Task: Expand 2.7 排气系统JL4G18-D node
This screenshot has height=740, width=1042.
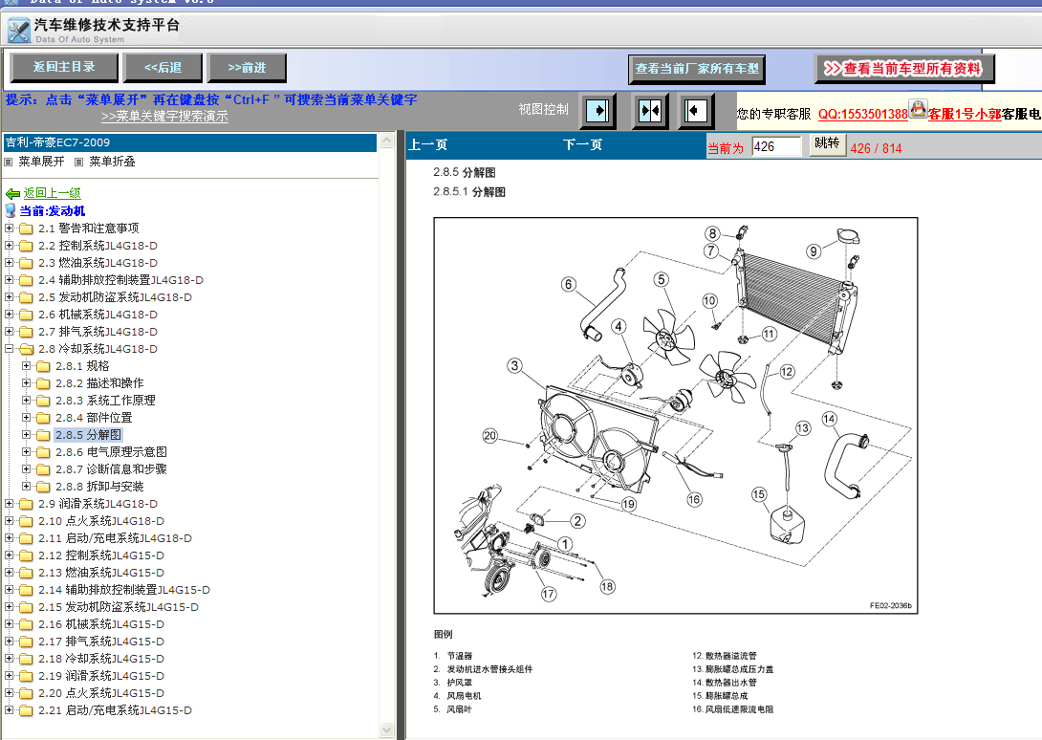Action: click(10, 331)
